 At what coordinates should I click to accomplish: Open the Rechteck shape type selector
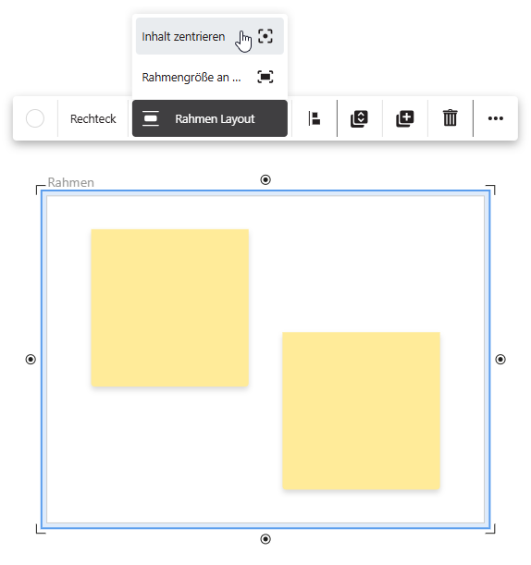point(93,118)
